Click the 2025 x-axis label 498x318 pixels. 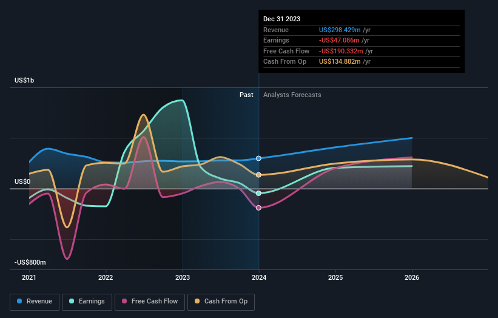pos(335,277)
